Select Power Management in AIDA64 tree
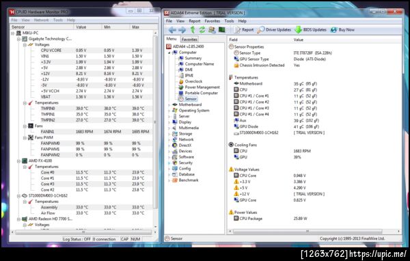This screenshot has height=261, width=410. [202, 87]
